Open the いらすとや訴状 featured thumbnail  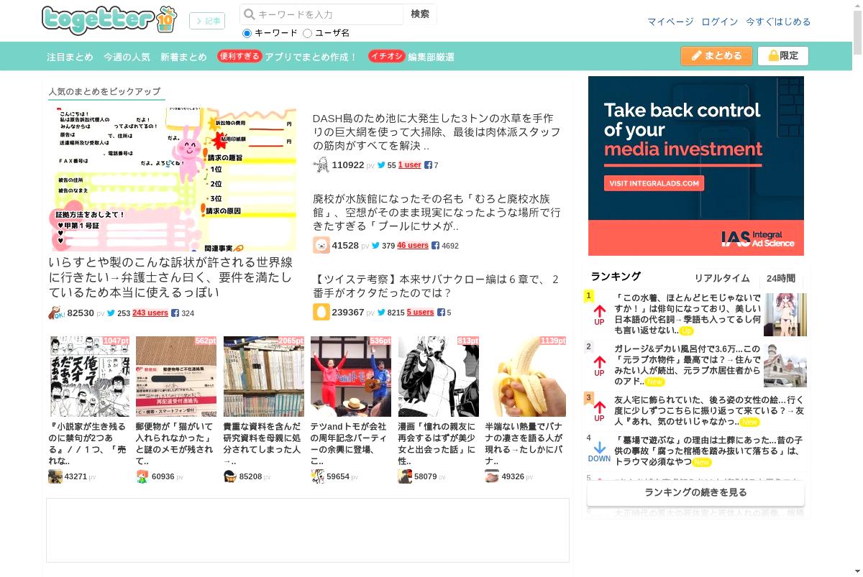(173, 180)
